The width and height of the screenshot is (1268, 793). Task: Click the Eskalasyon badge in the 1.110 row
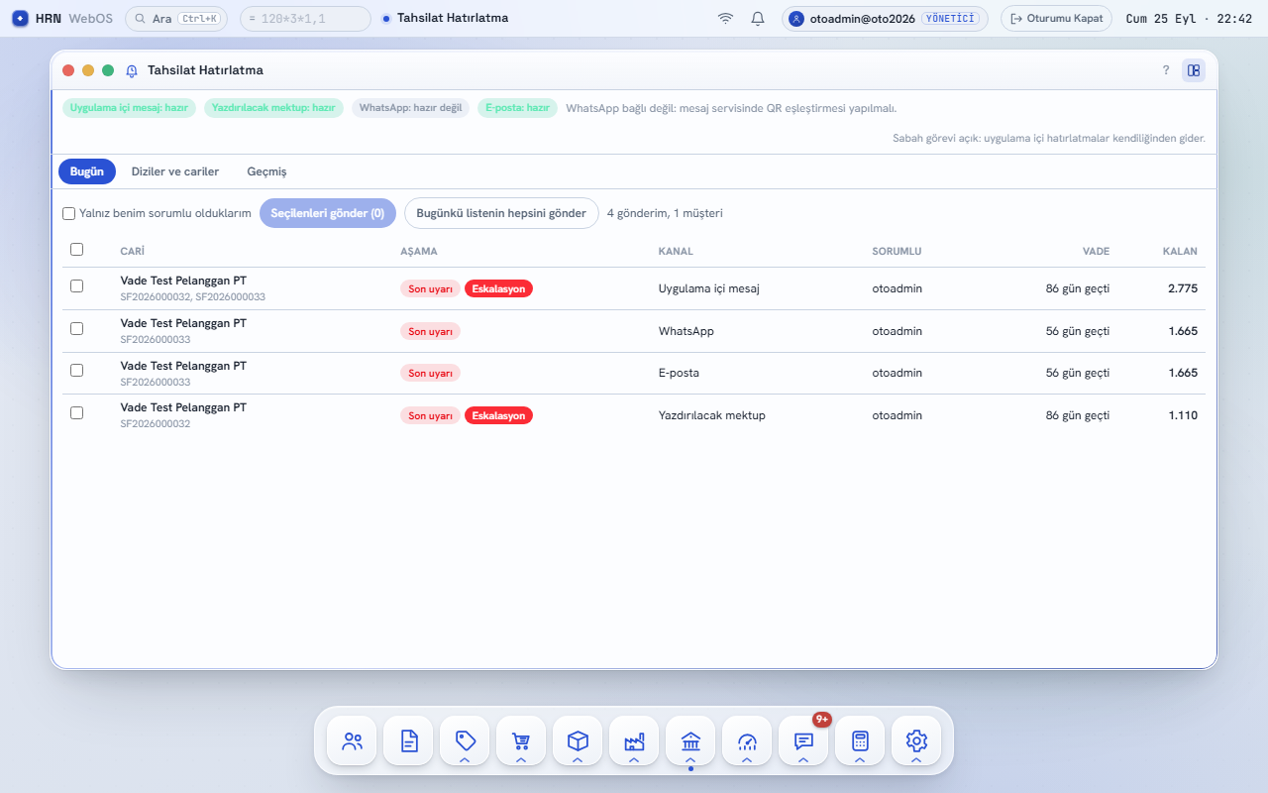[x=498, y=415]
